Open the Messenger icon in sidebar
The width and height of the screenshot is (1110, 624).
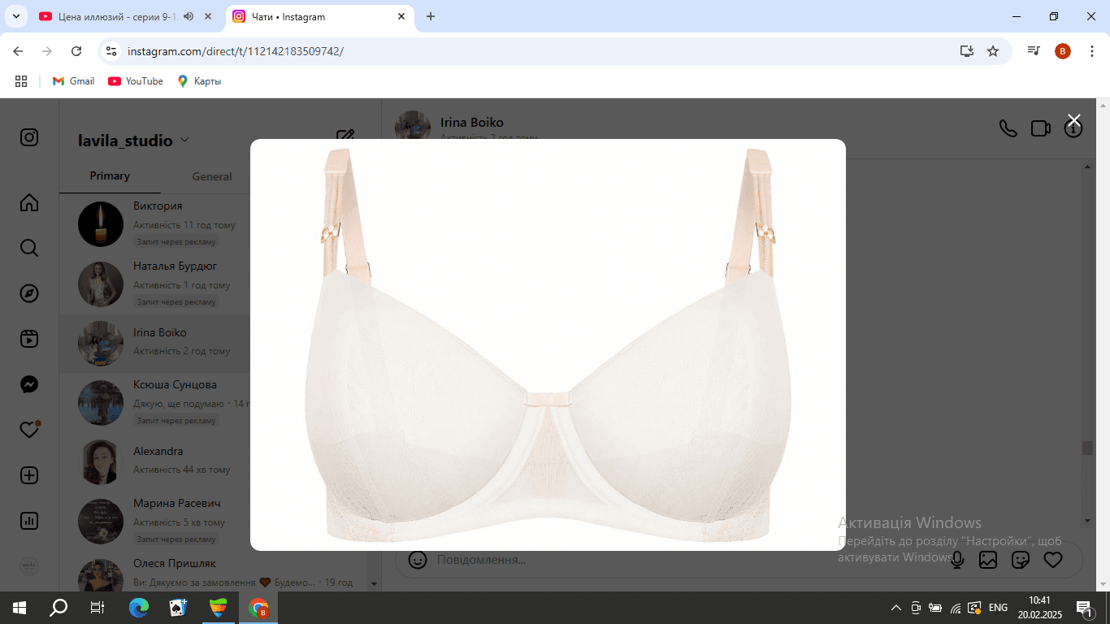(x=29, y=384)
